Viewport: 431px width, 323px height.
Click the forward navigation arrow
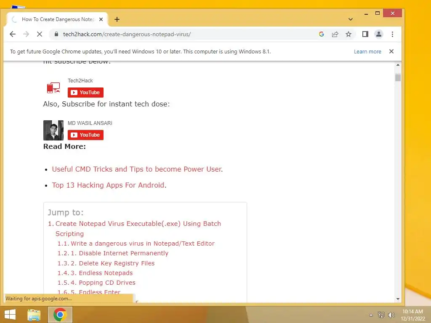[26, 34]
